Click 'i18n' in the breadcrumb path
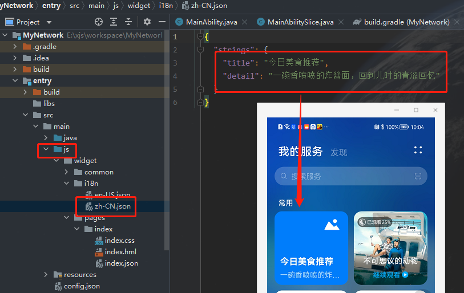 pyautogui.click(x=166, y=6)
